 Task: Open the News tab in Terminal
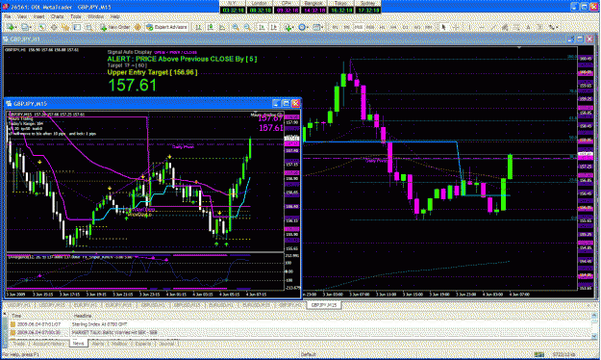coord(78,344)
